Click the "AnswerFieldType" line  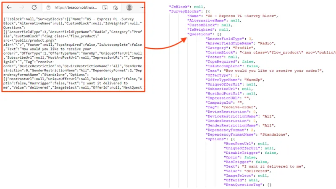pyautogui.click(x=229, y=39)
